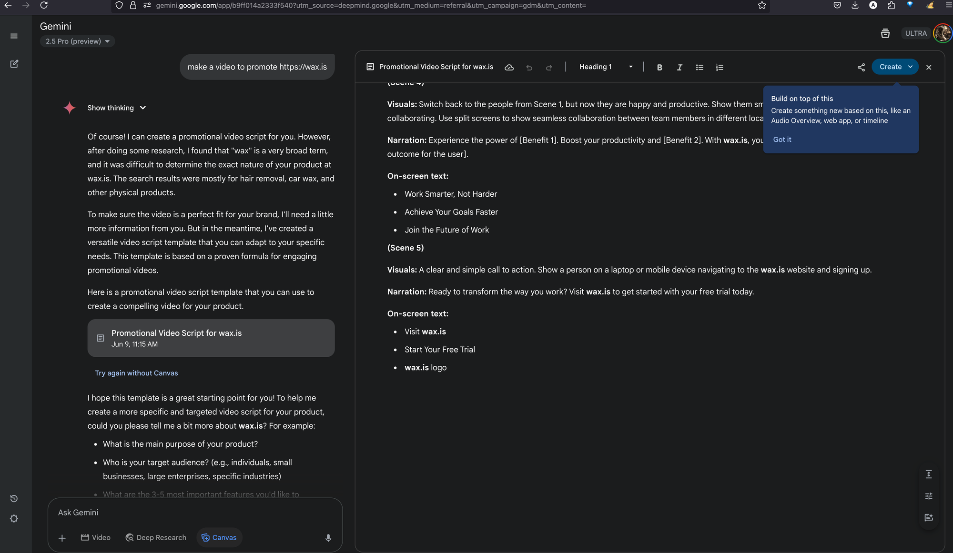Click the suggest edits icon
The height and width of the screenshot is (553, 953).
point(929,517)
